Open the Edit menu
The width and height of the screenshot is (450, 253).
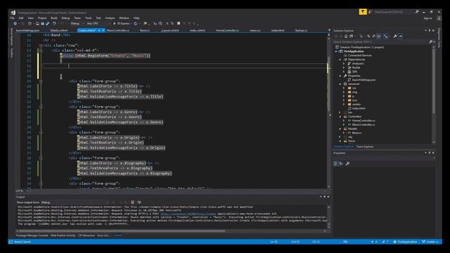[21, 18]
